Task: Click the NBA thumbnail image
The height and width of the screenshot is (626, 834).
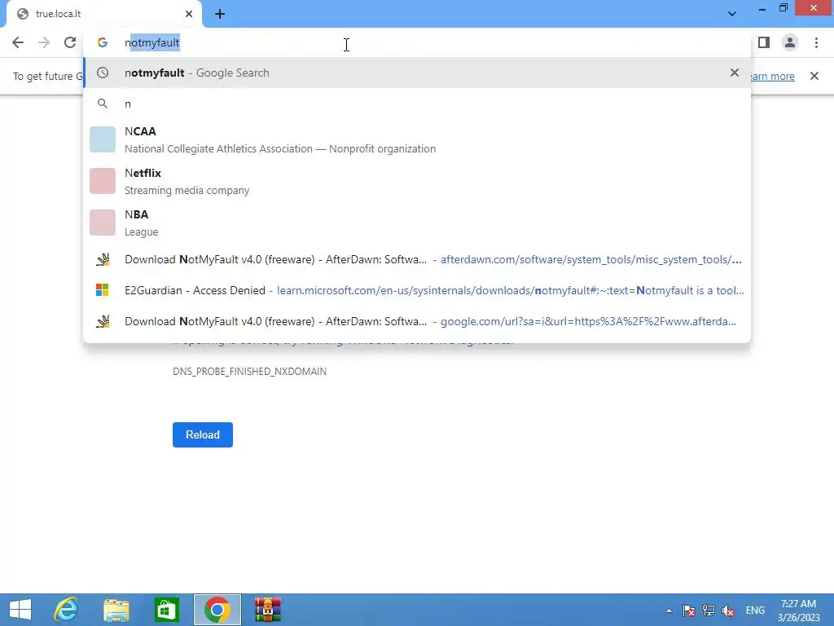Action: (103, 223)
